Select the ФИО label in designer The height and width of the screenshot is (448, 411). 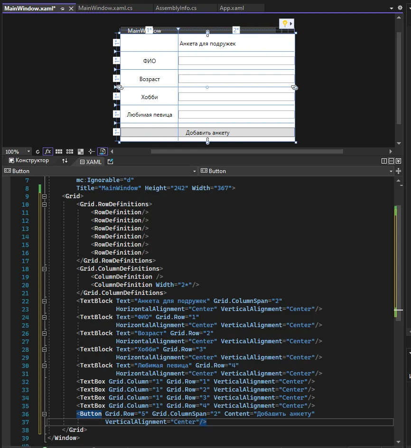click(149, 61)
